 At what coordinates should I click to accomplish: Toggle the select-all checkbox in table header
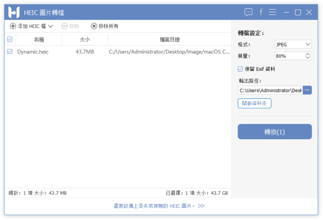coord(10,39)
